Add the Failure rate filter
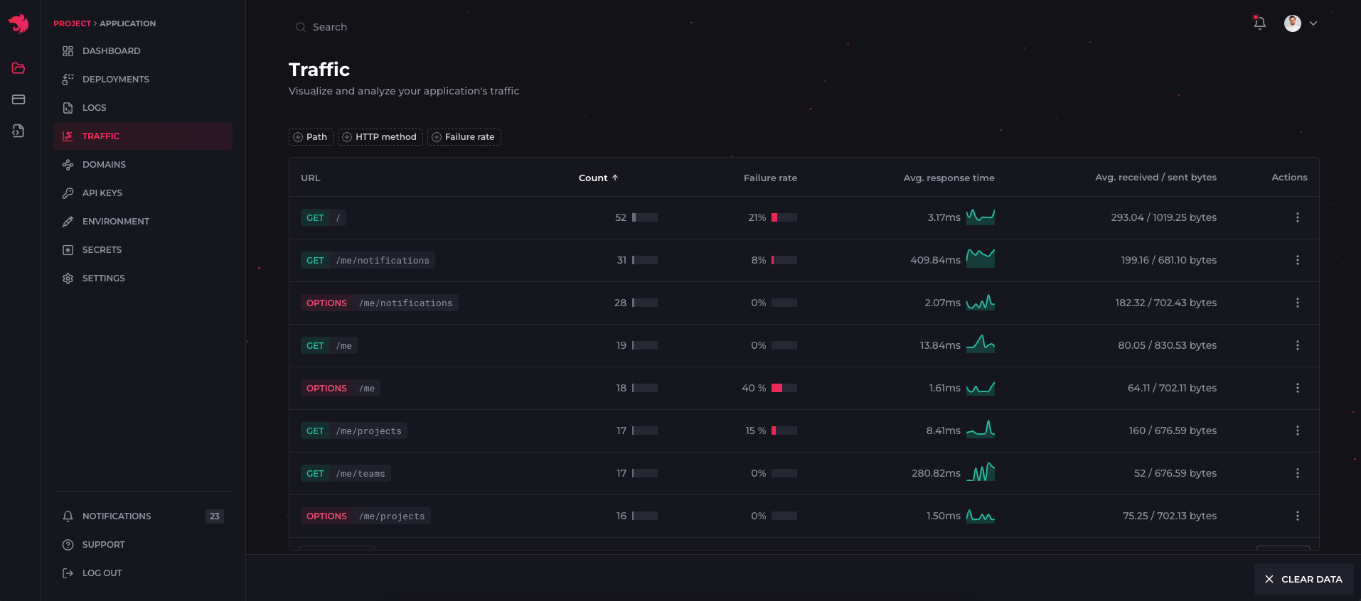Screen dimensions: 1361x601 coord(464,137)
